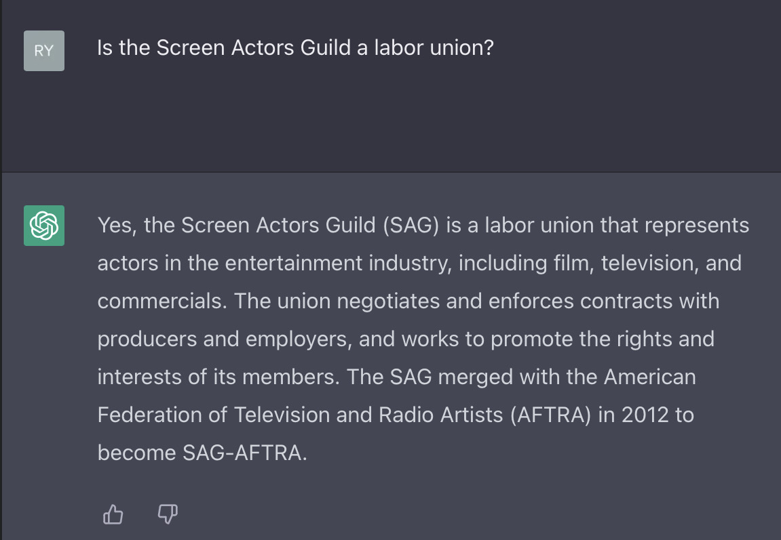Like the response with thumbs up icon

tap(113, 514)
